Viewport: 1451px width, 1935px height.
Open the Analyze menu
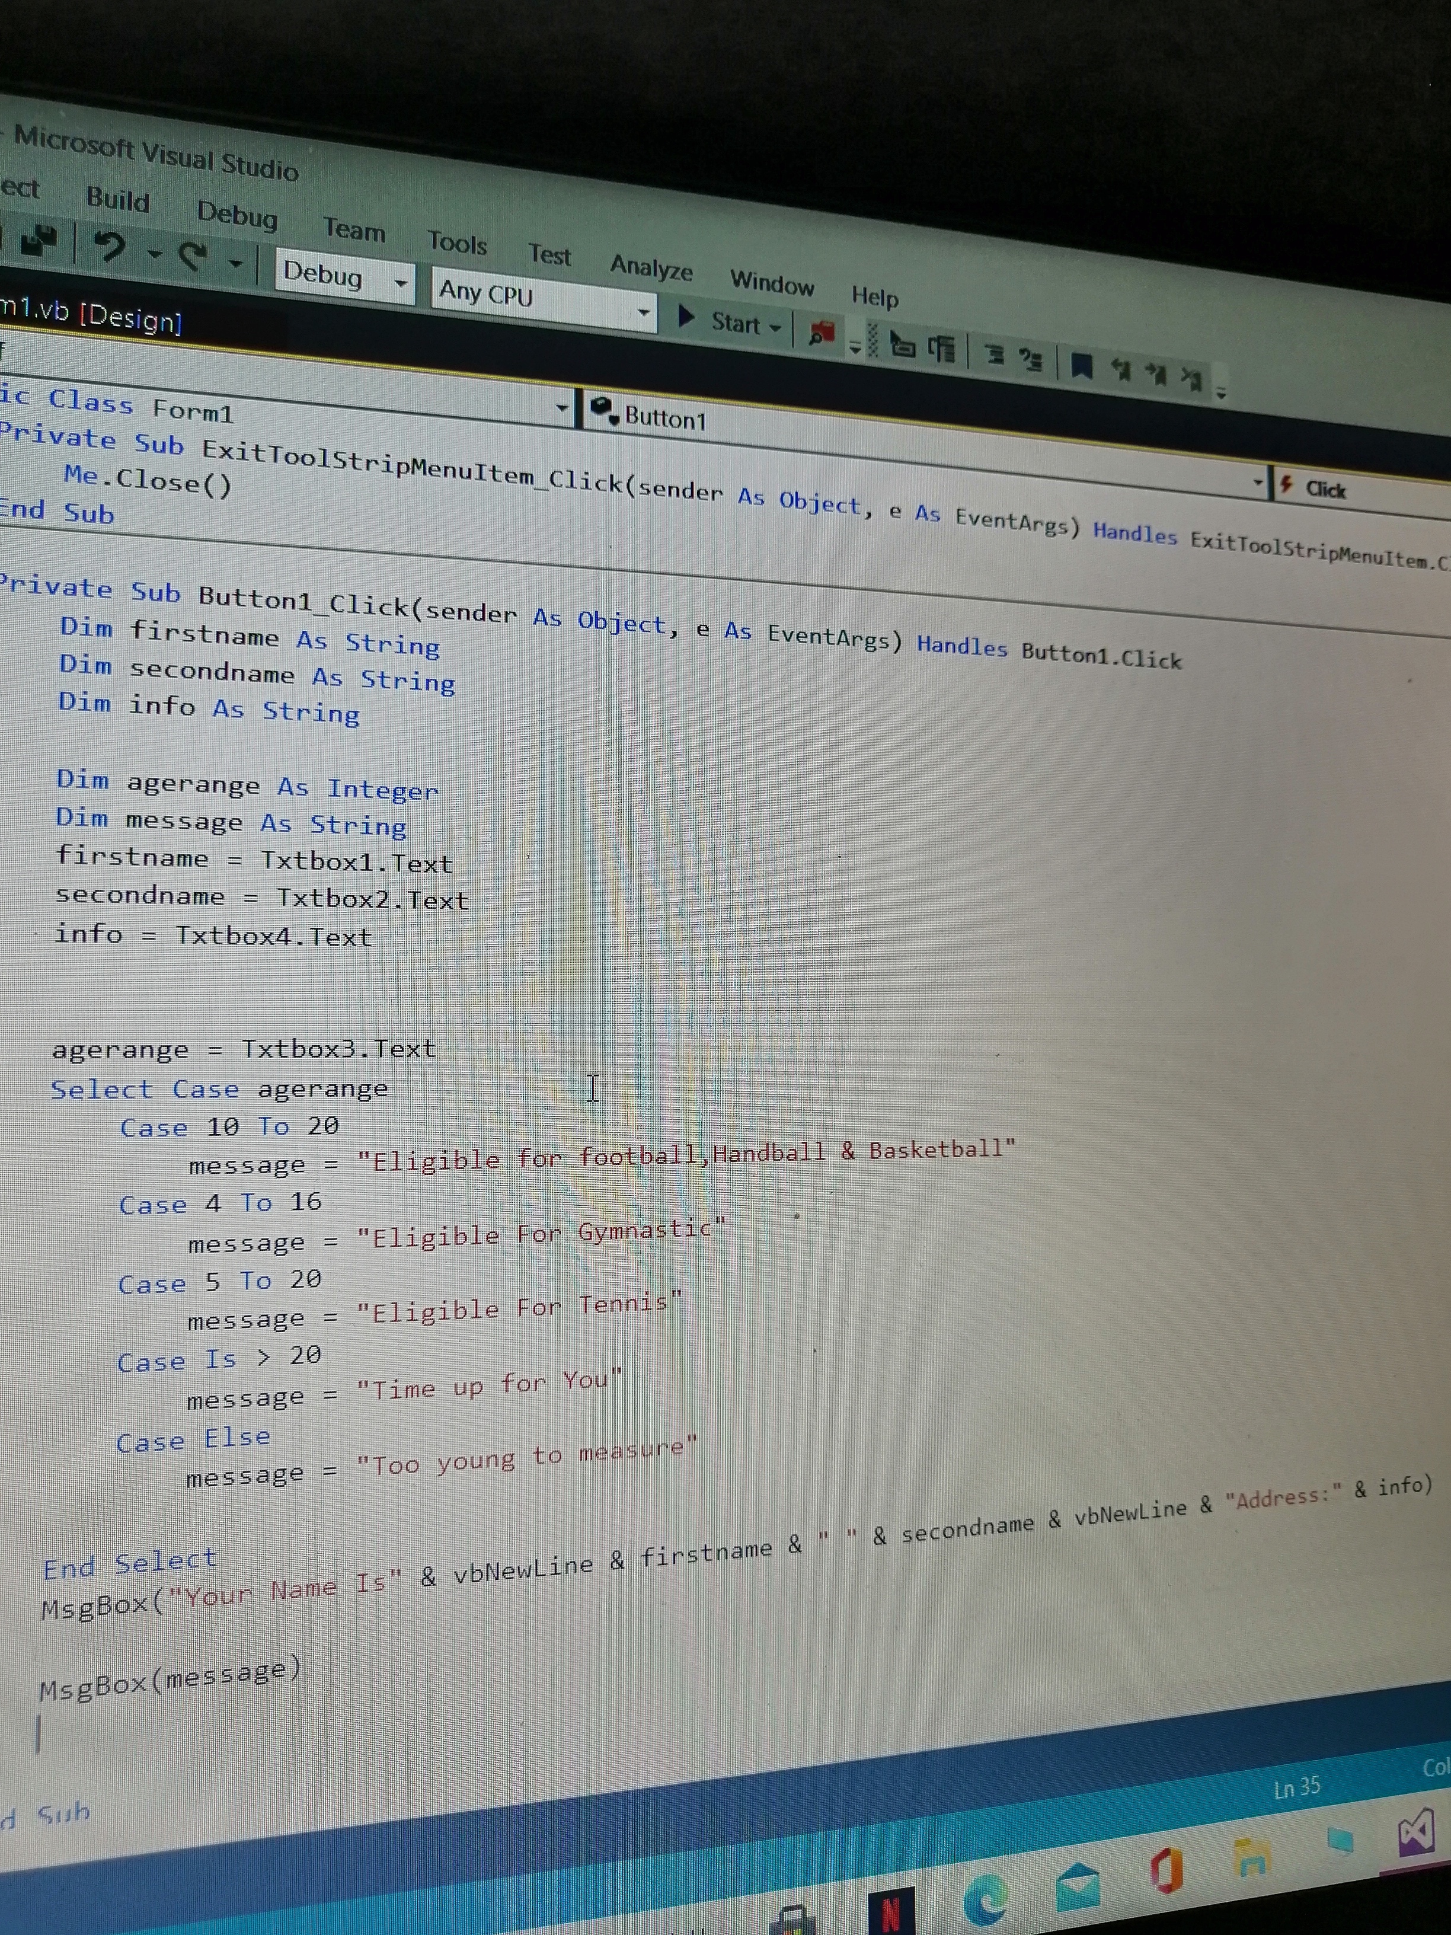pos(651,267)
